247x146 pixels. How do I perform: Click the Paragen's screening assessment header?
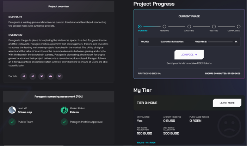58,97
